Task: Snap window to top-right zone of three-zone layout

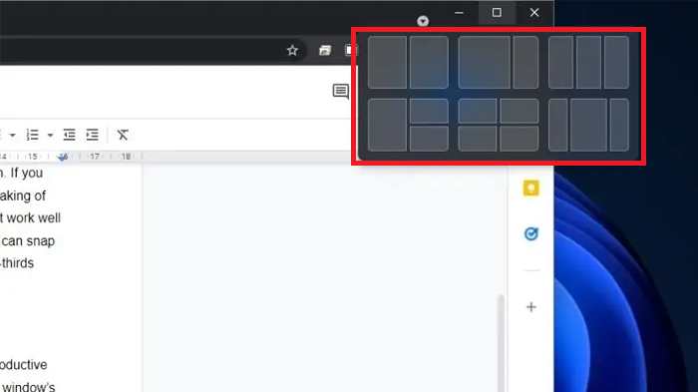Action: (x=429, y=111)
